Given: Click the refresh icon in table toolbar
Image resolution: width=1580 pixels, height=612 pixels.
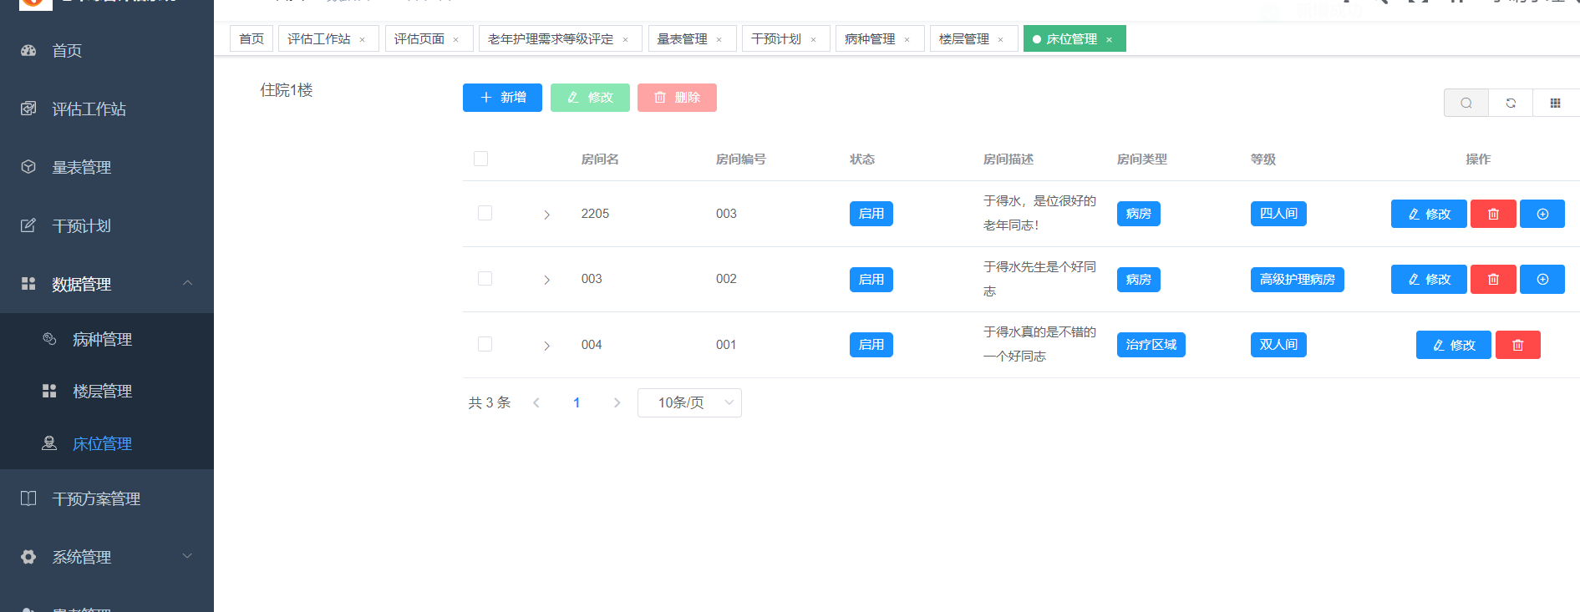Looking at the screenshot, I should (x=1511, y=103).
